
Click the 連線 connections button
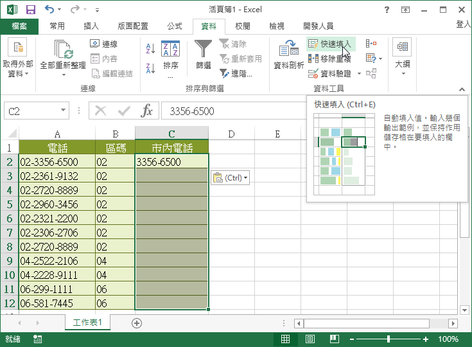tap(104, 44)
